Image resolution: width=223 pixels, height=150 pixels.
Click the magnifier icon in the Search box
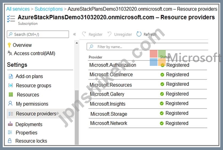(11, 34)
